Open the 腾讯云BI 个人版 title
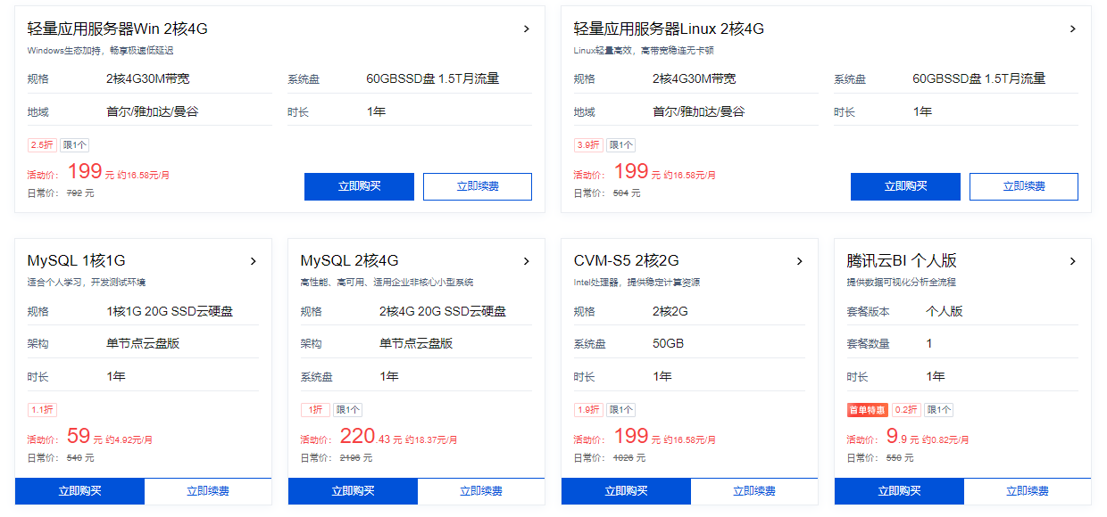This screenshot has height=517, width=1107. [x=902, y=261]
